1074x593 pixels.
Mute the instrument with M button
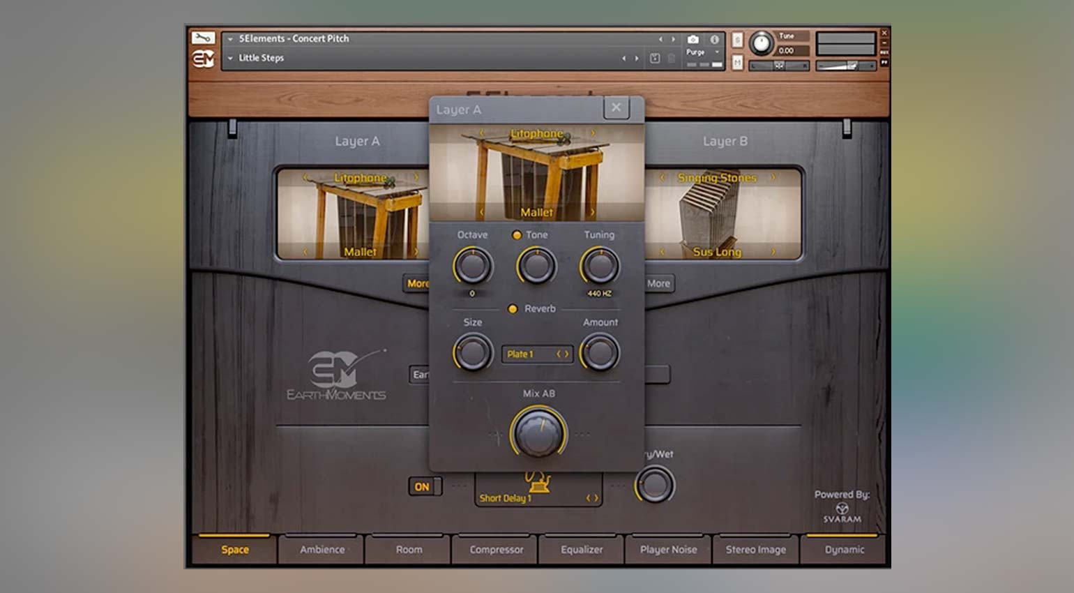(737, 63)
